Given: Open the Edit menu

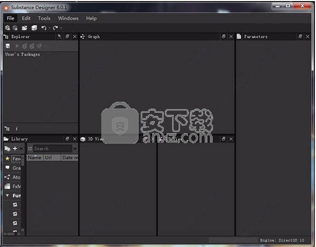Looking at the screenshot, I should [26, 18].
